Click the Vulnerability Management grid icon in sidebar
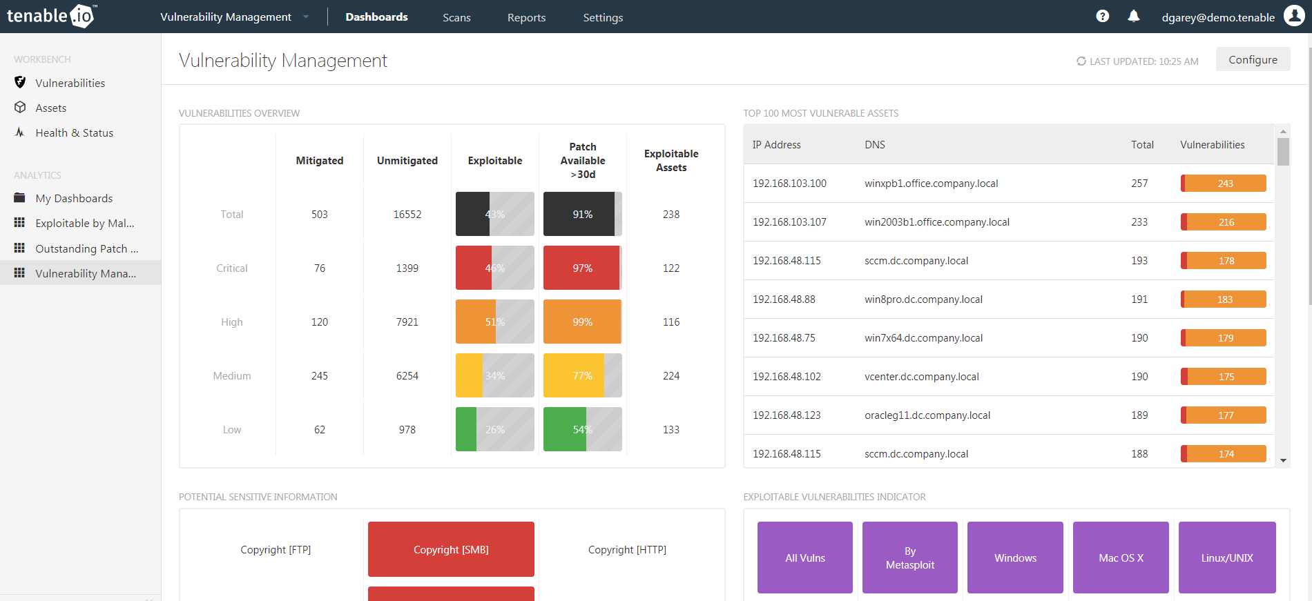The width and height of the screenshot is (1312, 601). tap(20, 273)
